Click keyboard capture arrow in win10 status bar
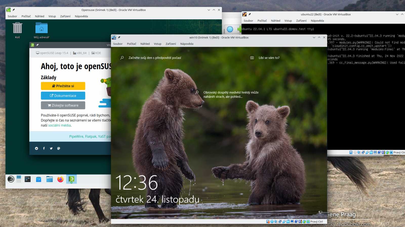 (x=308, y=221)
